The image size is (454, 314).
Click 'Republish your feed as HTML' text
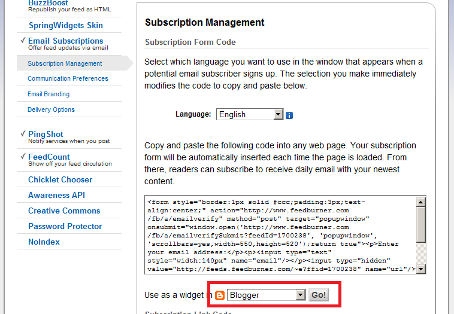(69, 10)
